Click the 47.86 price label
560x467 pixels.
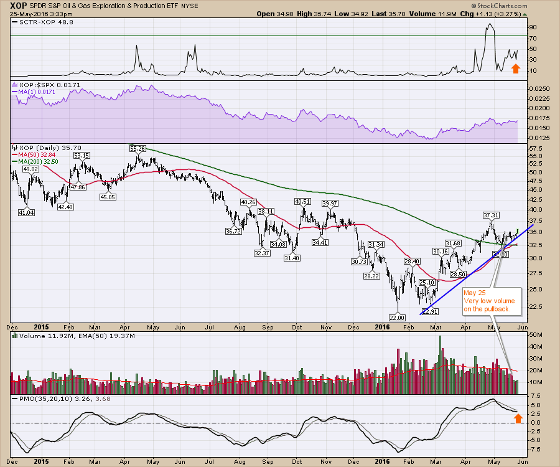pos(78,187)
